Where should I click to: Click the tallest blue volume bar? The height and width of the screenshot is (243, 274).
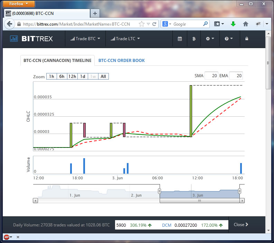click(x=84, y=166)
